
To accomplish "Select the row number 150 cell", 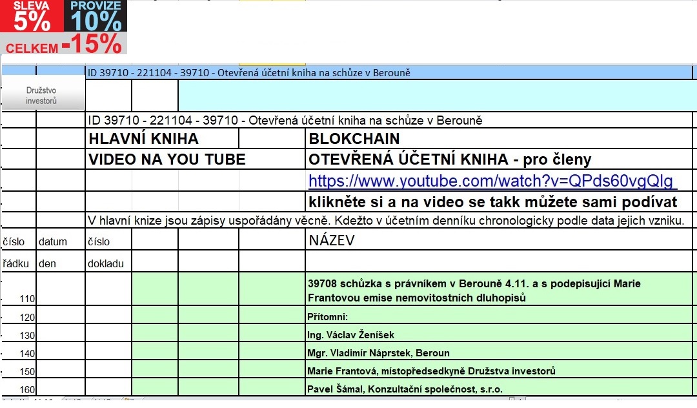I will [x=18, y=370].
